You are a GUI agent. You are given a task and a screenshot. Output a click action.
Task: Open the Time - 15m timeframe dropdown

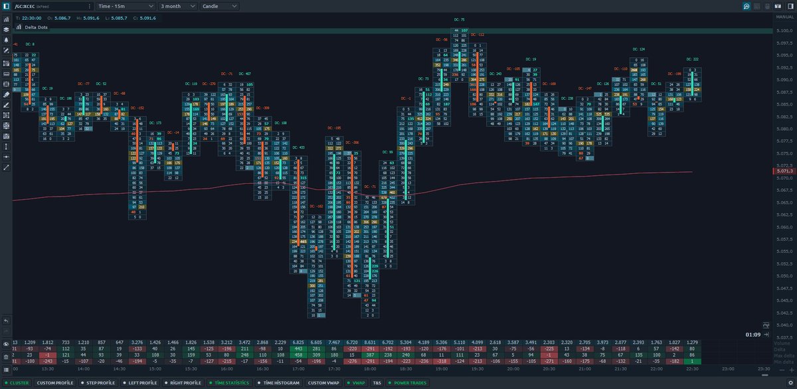(x=125, y=5)
